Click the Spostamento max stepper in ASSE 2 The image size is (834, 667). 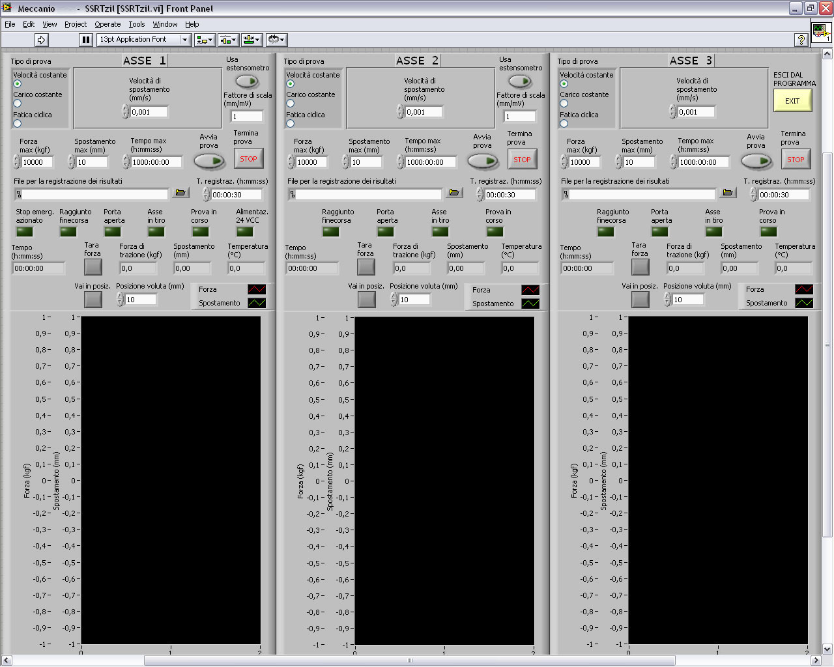click(345, 162)
